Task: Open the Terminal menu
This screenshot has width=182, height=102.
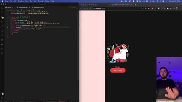Action: [40, 1]
